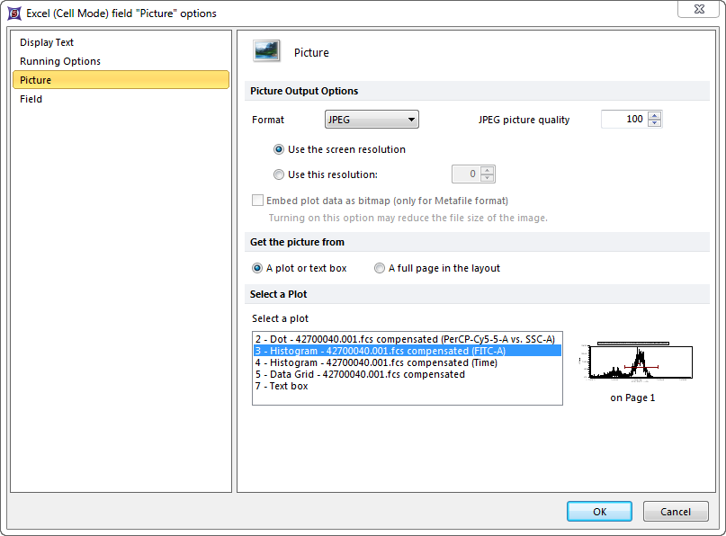
Task: Select 'Use the screen resolution' radio button
Action: (x=279, y=149)
